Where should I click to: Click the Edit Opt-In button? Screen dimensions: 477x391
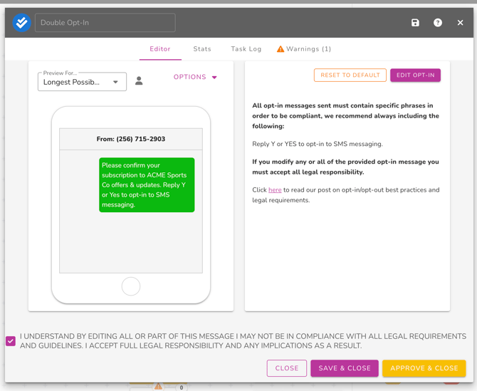click(x=415, y=75)
